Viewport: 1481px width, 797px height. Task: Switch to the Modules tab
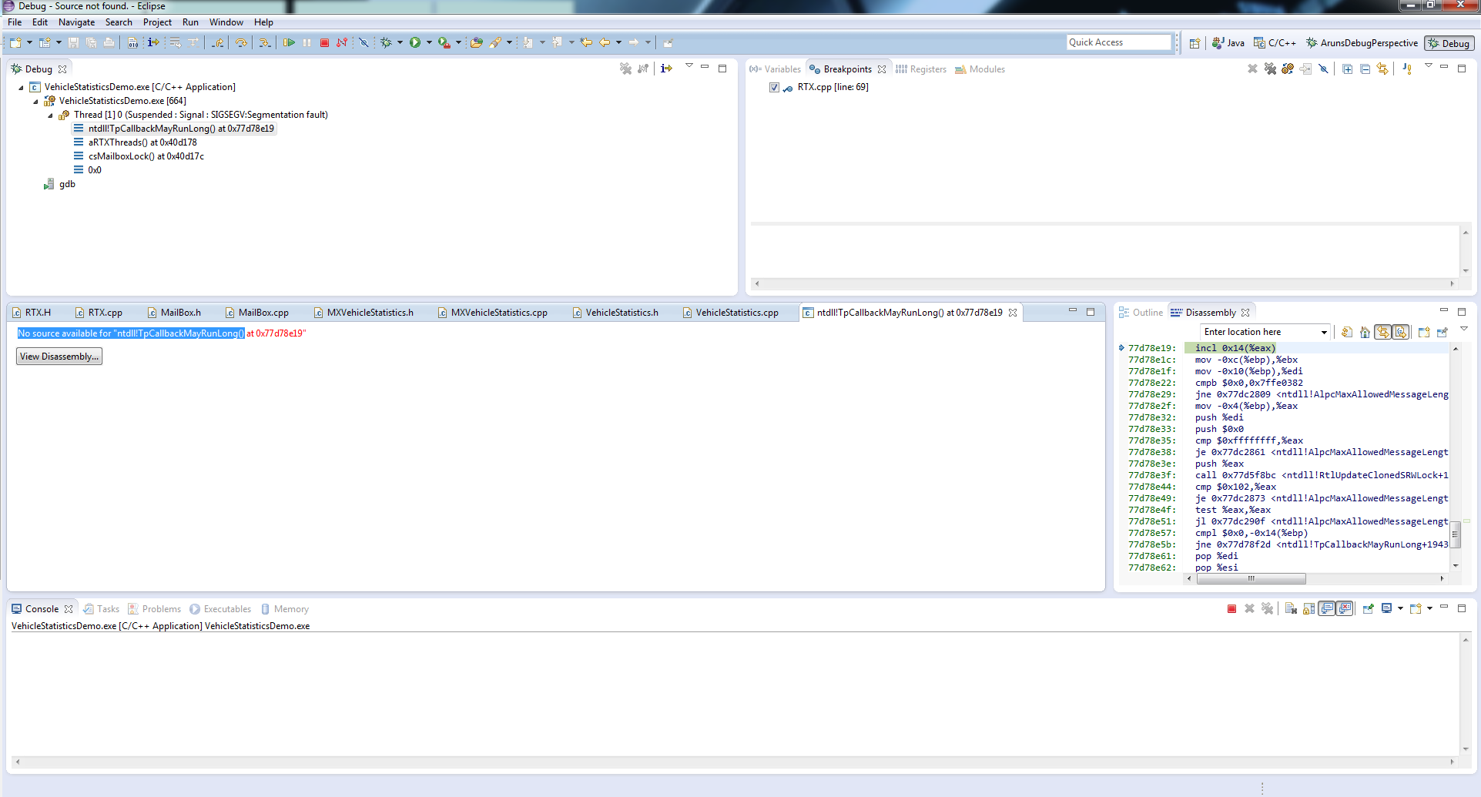pyautogui.click(x=980, y=69)
